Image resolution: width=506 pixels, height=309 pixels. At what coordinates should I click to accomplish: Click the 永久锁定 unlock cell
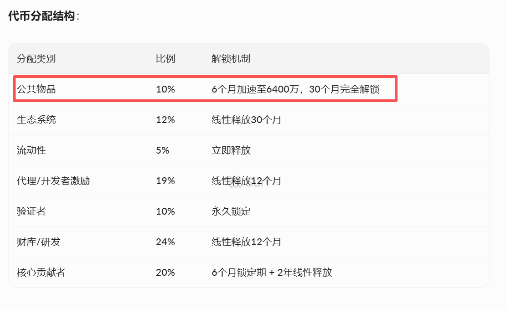(231, 211)
